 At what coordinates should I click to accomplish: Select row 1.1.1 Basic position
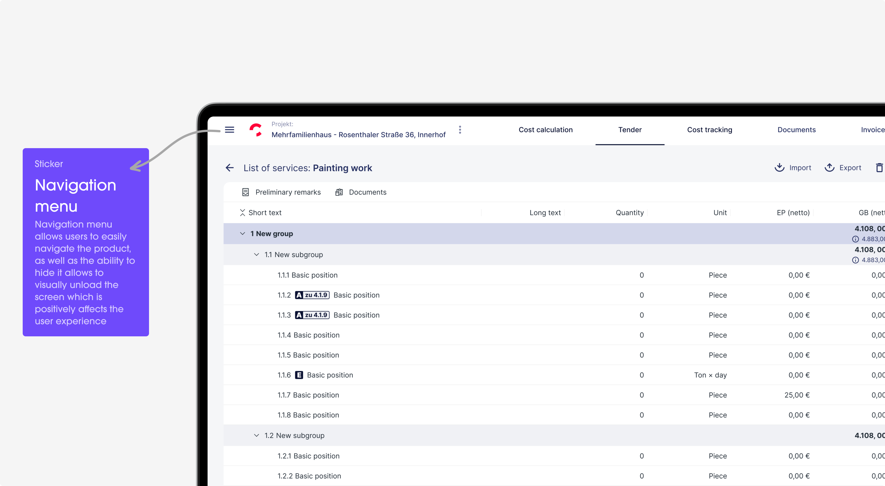(554, 275)
